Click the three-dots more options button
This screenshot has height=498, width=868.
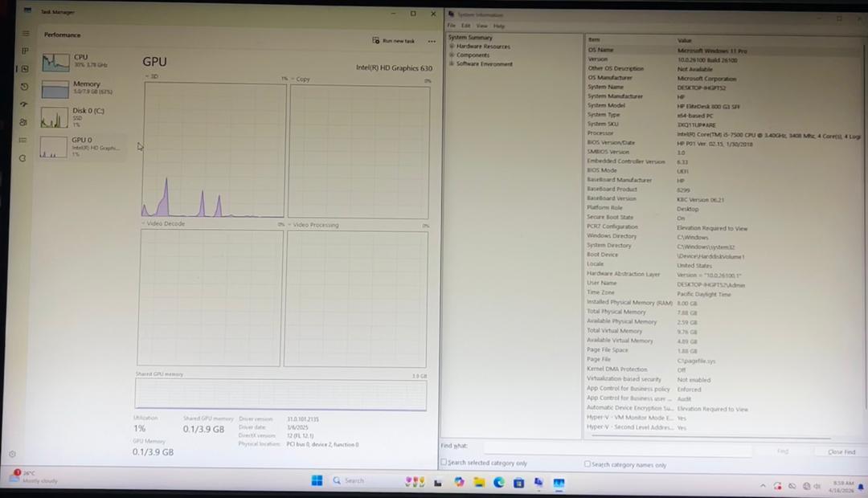tap(432, 41)
